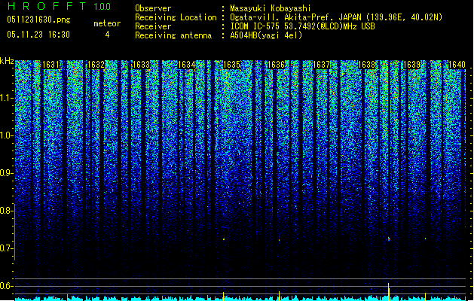The width and height of the screenshot is (474, 301).
Task: Click the receiving location Ogata-vill. Akita-Pref. text
Action: [x=336, y=17]
